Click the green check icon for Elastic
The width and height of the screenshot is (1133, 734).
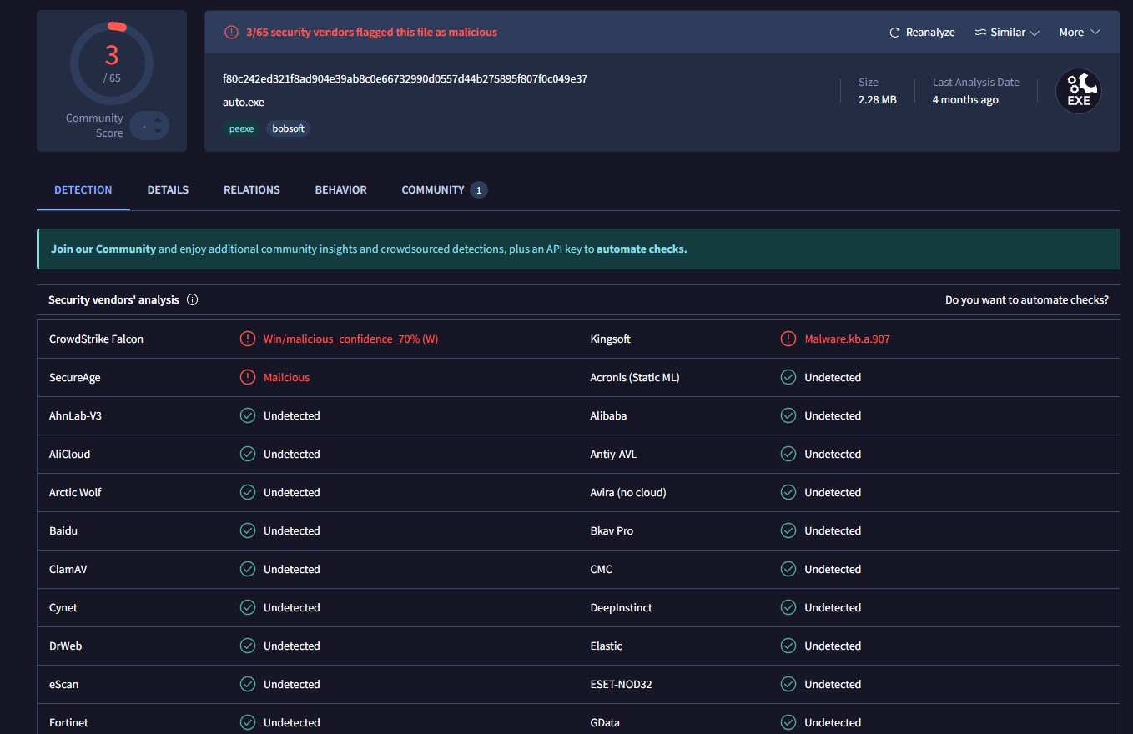coord(788,646)
